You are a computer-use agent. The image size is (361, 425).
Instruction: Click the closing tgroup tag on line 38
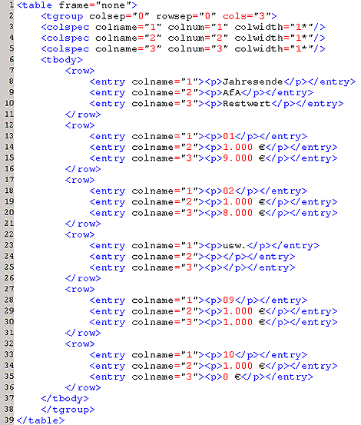coord(68,410)
